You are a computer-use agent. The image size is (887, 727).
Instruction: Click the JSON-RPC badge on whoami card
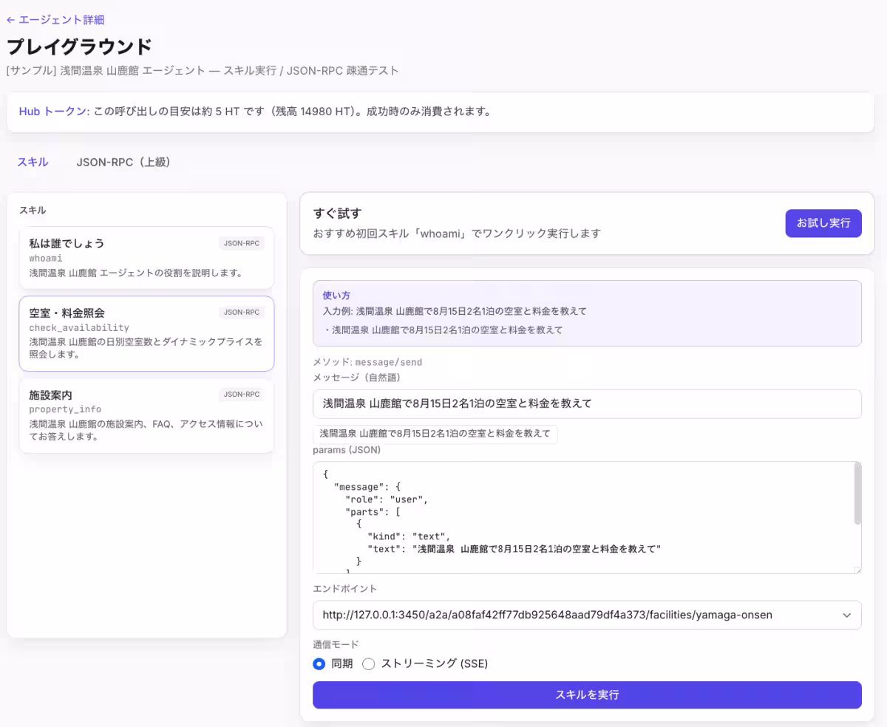242,243
